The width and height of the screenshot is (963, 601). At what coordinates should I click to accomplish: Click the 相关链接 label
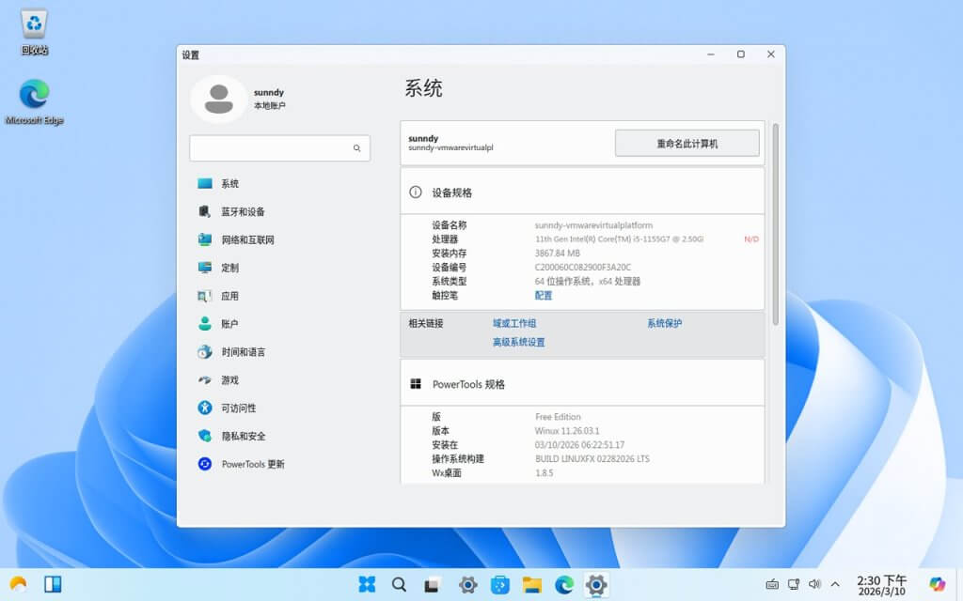tap(426, 323)
